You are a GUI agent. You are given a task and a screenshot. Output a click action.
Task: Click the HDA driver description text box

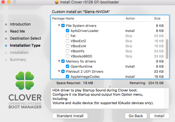coord(110,98)
